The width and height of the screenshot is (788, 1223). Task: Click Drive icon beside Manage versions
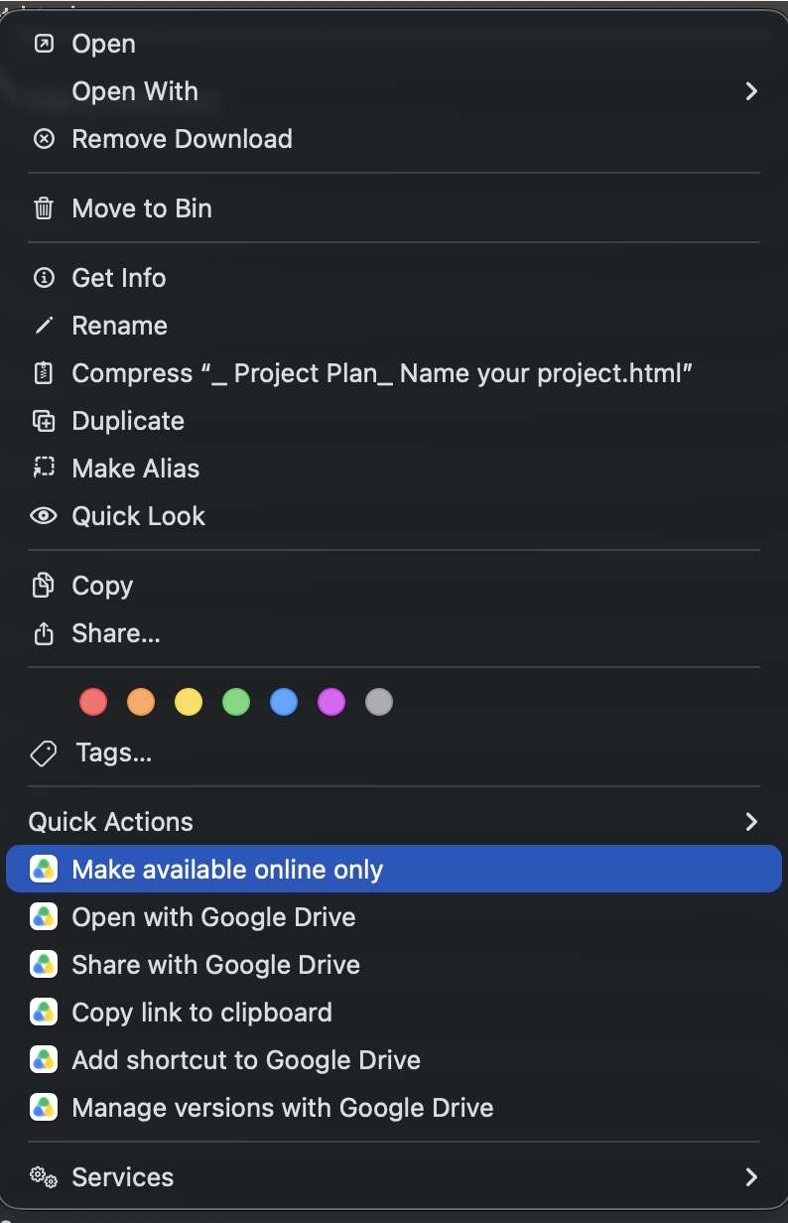pyautogui.click(x=44, y=1108)
